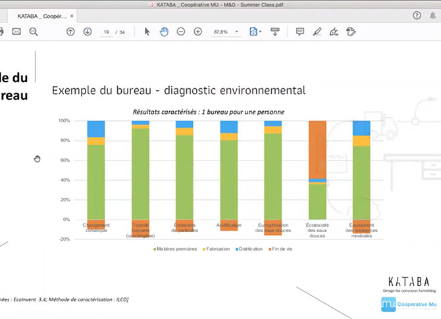Add a comment with the note icon

pos(300,32)
